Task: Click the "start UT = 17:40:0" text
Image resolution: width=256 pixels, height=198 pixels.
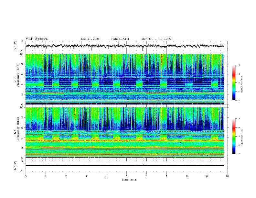Action: [x=156, y=39]
